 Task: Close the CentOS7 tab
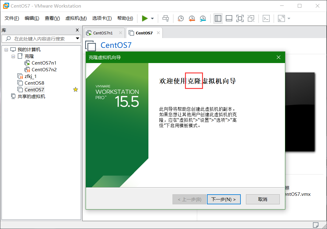(158, 33)
